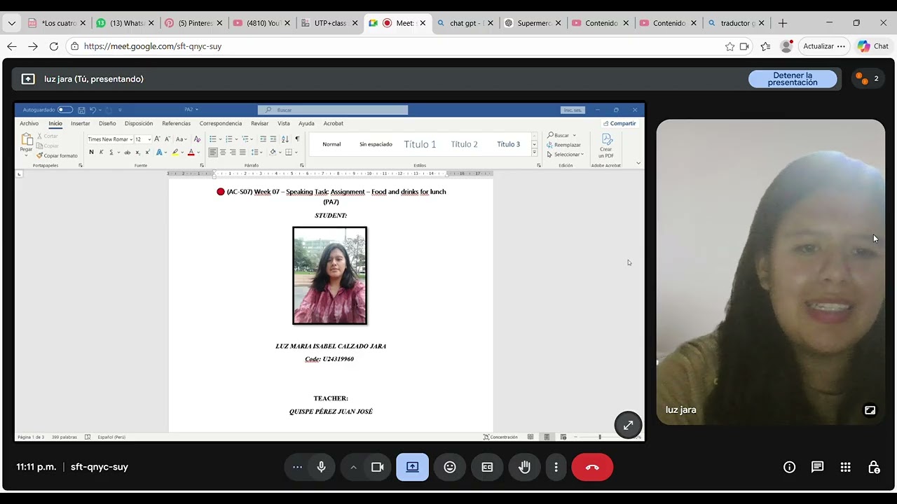Open Seleccionar dropdown in Edición
This screenshot has height=504, width=897.
(x=567, y=154)
